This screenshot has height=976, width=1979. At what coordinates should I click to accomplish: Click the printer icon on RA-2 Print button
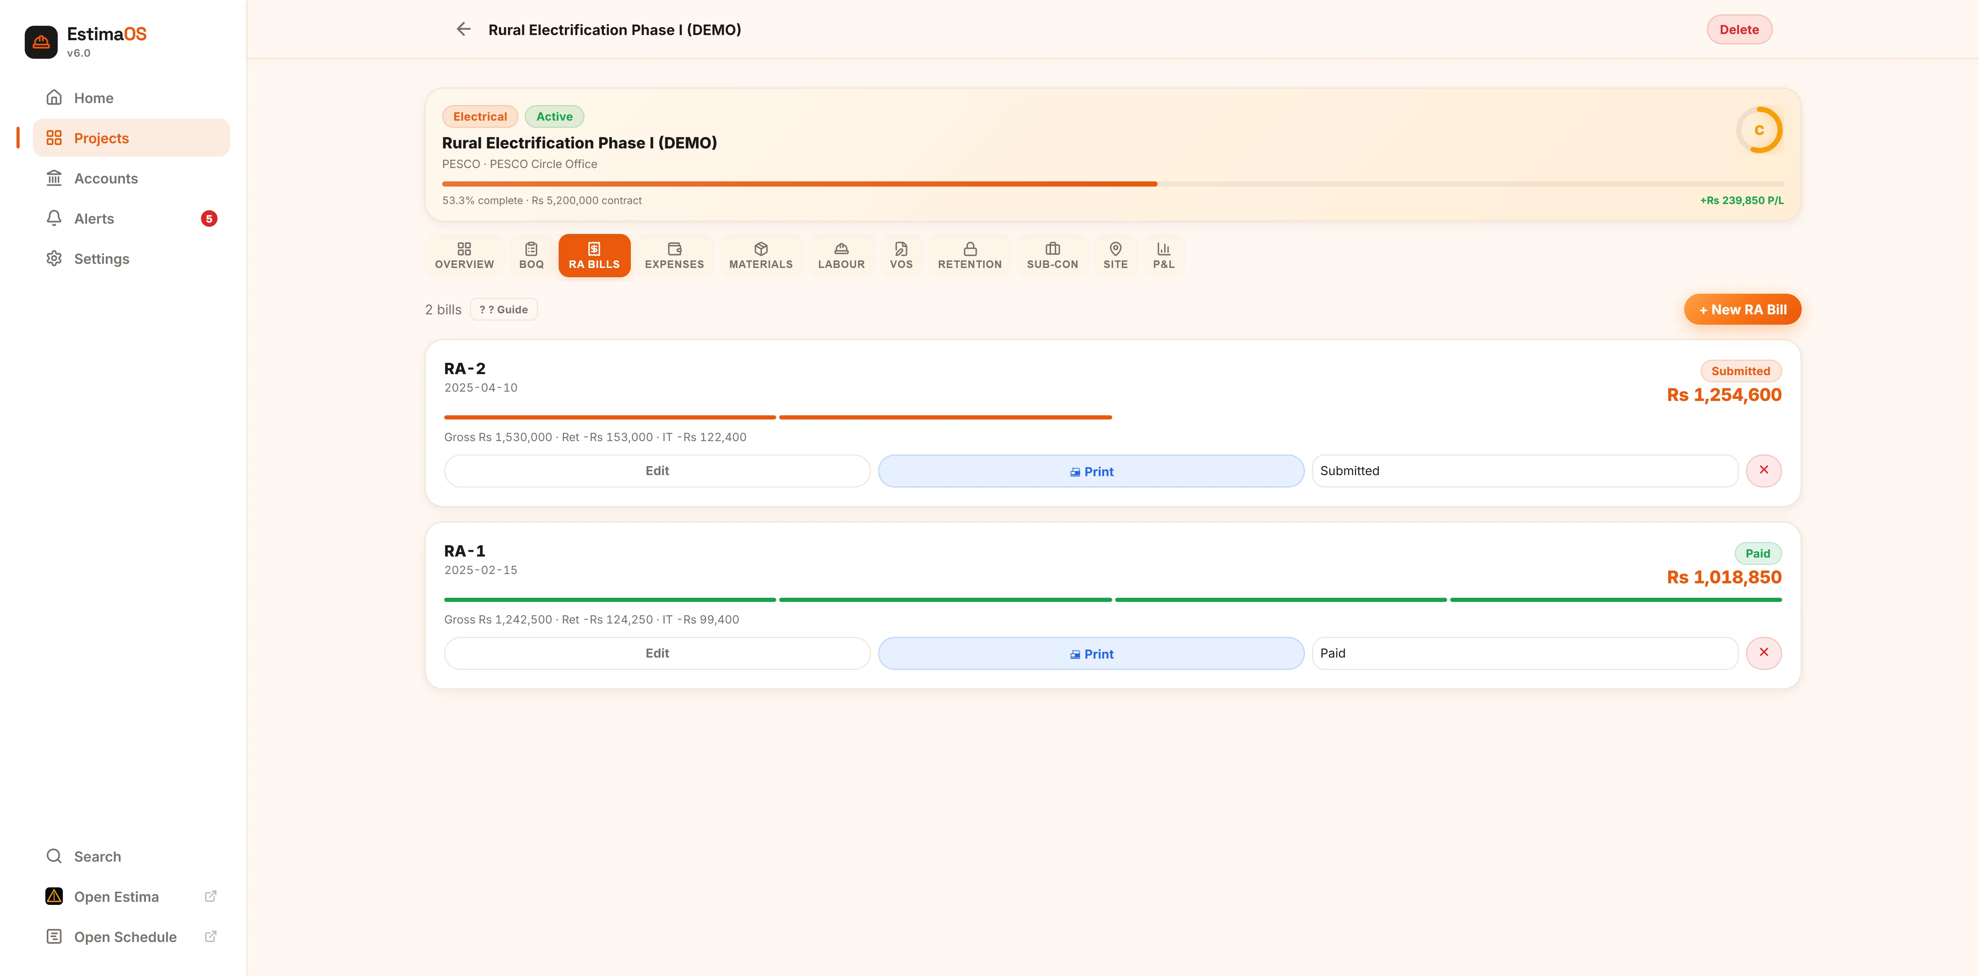(1075, 472)
